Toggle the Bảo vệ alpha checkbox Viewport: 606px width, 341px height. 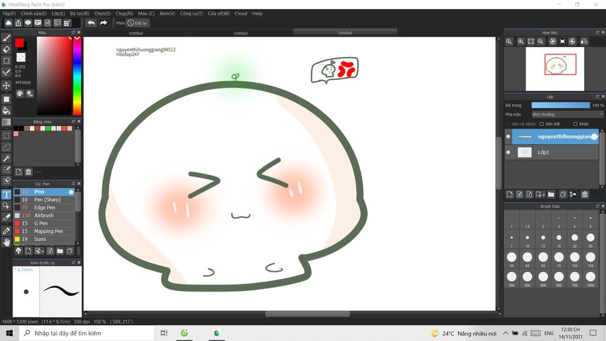(508, 124)
